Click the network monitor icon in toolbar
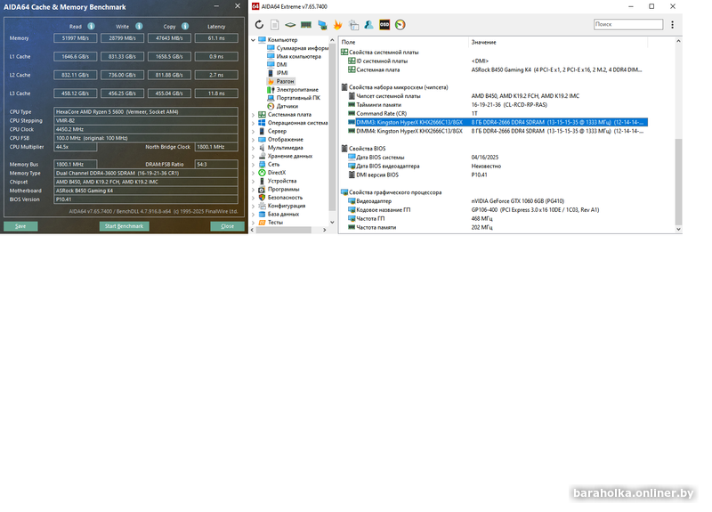712x512 pixels. click(322, 25)
